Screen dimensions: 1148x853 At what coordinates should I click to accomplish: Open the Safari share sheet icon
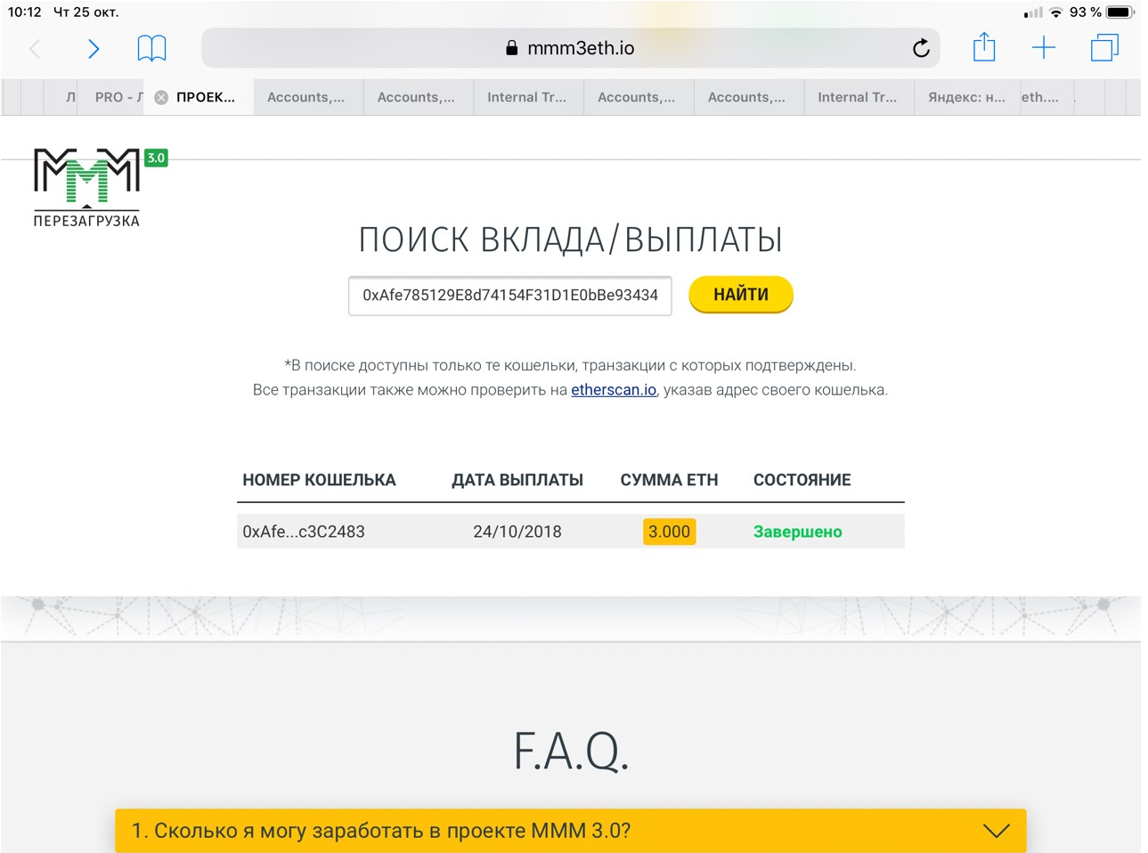[984, 47]
